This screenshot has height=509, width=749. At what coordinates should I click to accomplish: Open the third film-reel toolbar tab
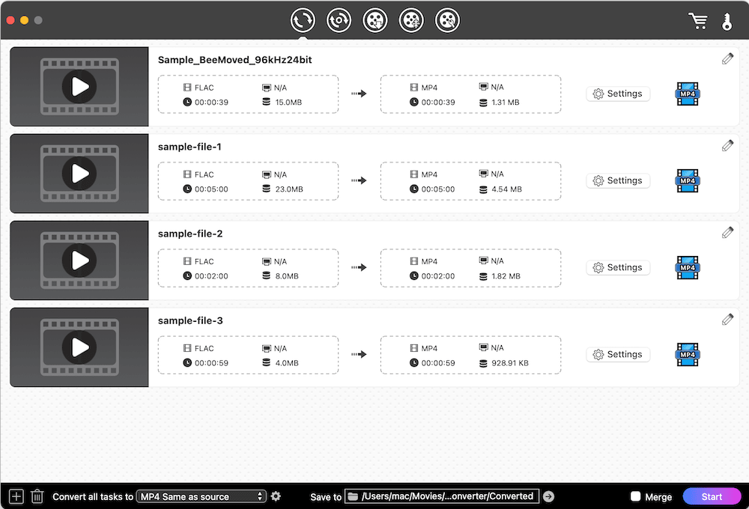(x=375, y=20)
